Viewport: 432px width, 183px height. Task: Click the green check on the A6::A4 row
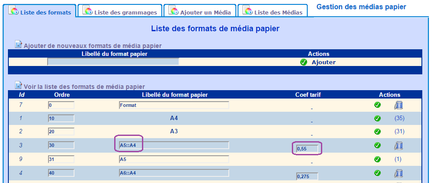pyautogui.click(x=377, y=173)
